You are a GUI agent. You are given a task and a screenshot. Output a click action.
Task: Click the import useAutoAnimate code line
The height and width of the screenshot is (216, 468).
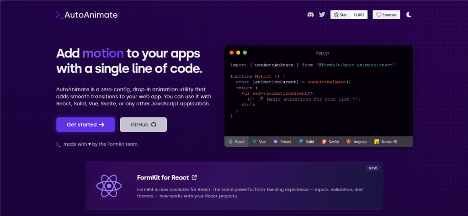[313, 65]
